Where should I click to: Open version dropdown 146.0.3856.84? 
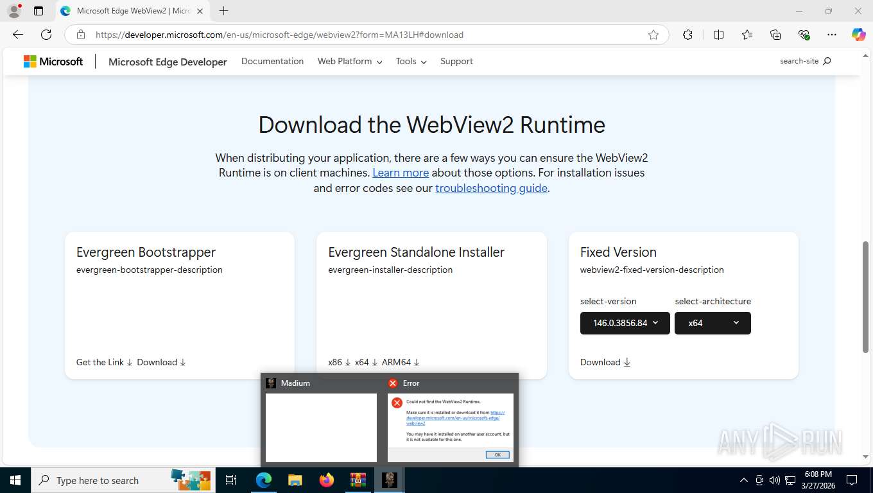coord(625,323)
